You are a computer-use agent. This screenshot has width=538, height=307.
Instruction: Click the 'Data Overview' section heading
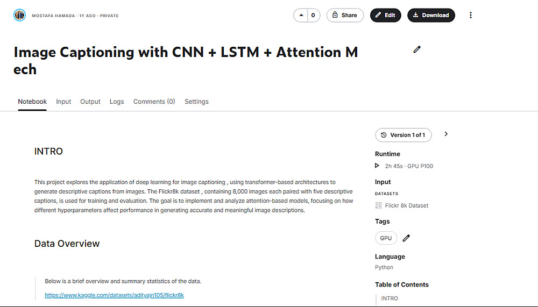point(67,244)
